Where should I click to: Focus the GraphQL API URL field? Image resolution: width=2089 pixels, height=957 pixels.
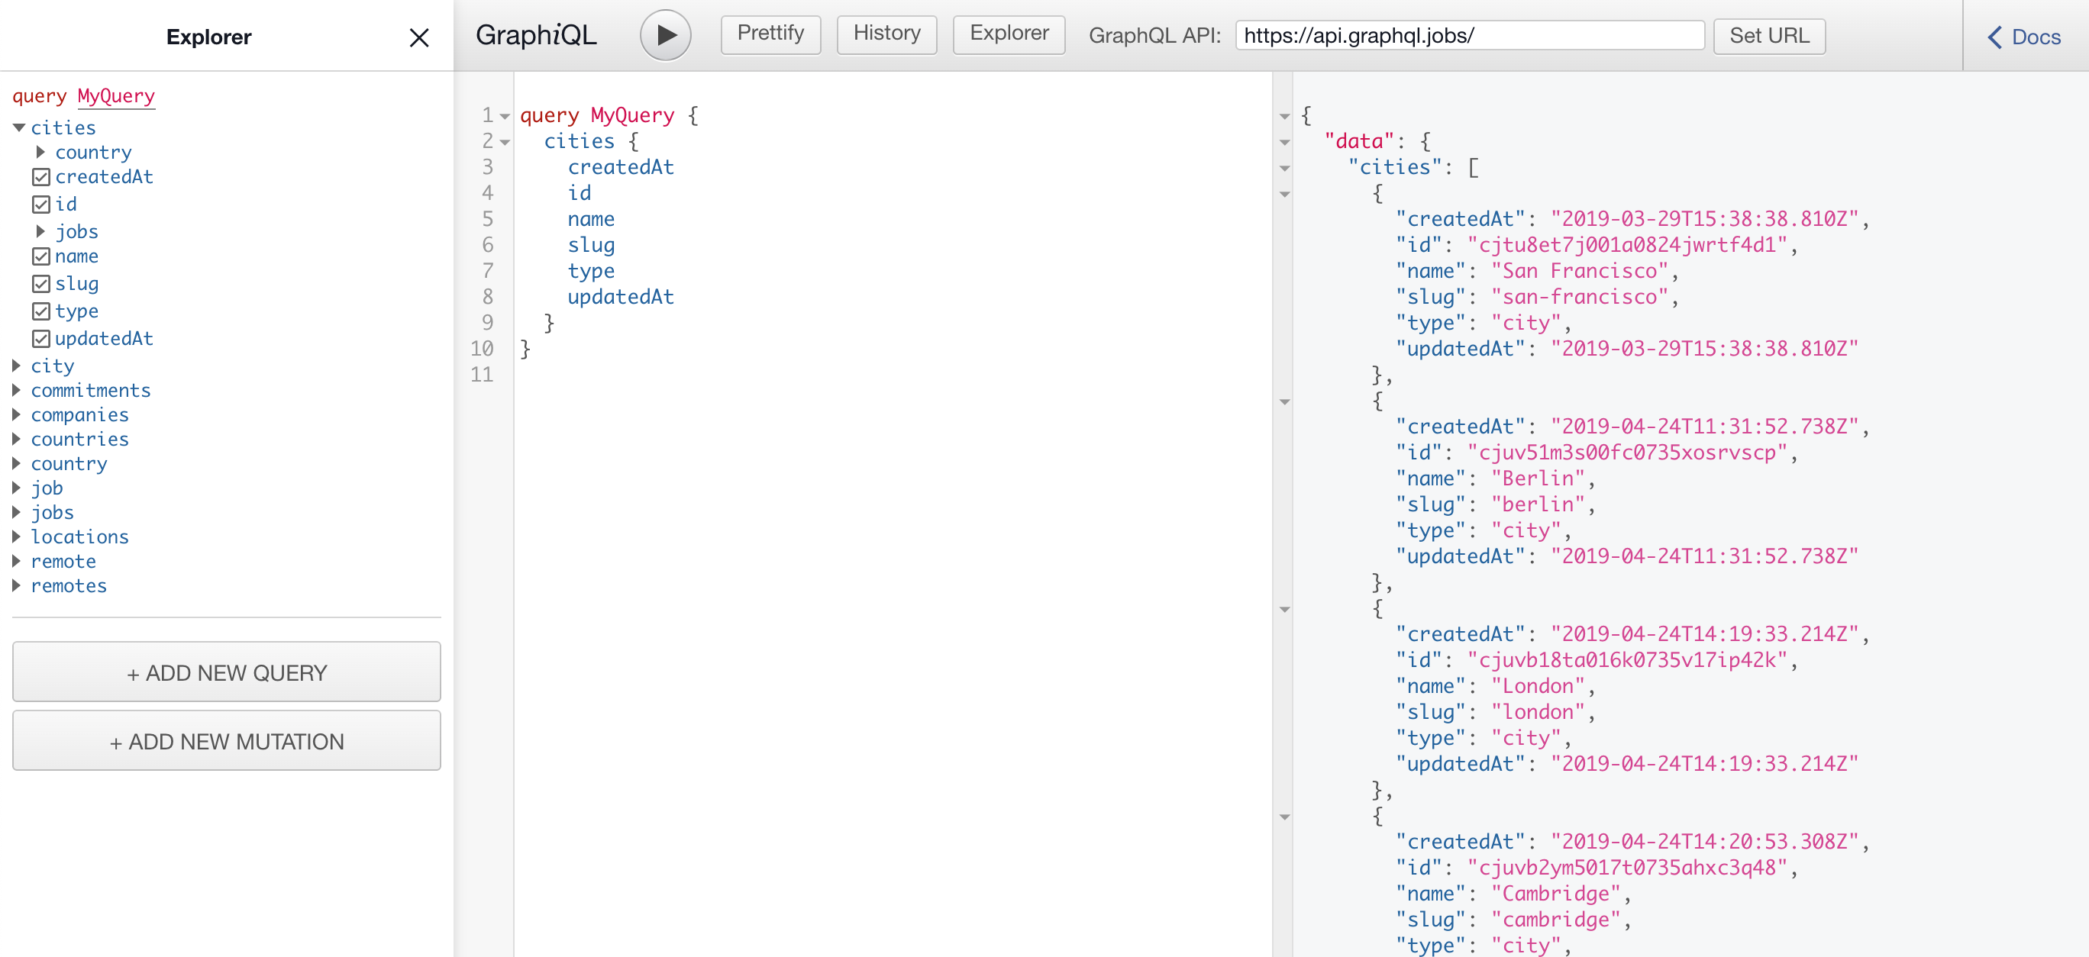coord(1468,36)
